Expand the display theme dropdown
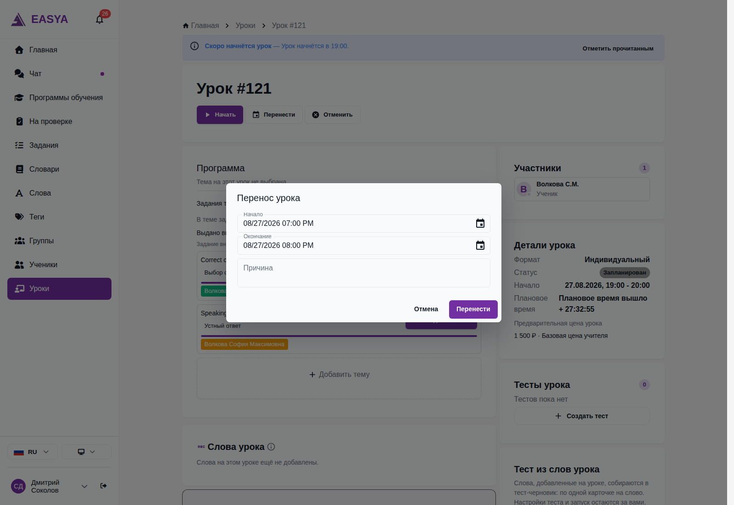Screen dimensions: 734x505 point(86,452)
